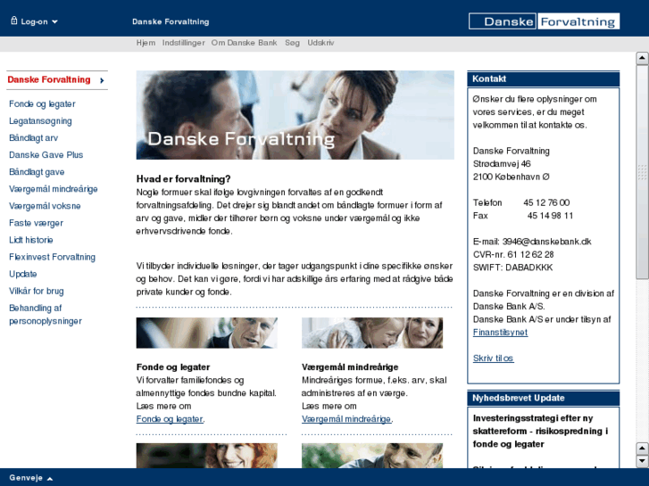Click the smiling man thumbnail at bottom
The image size is (649, 486).
[372, 456]
